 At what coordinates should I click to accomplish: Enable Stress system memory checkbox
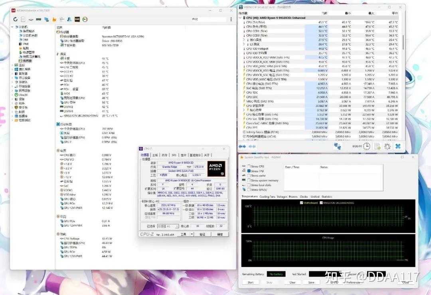249,180
